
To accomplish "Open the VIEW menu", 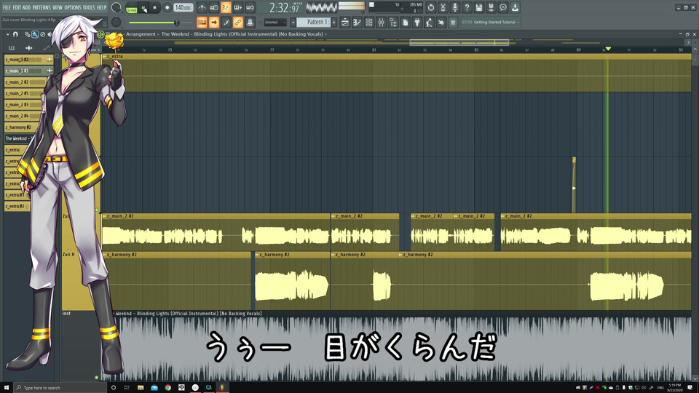I will tap(58, 7).
